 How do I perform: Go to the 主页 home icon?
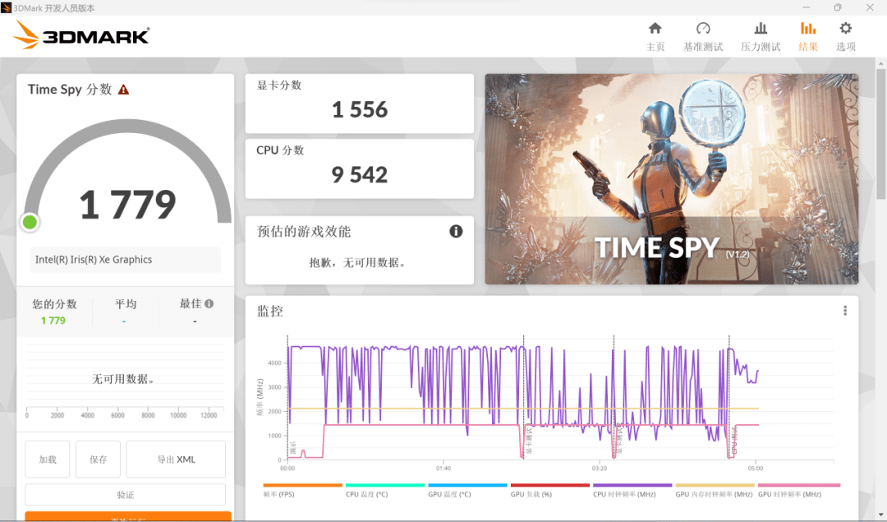655,28
